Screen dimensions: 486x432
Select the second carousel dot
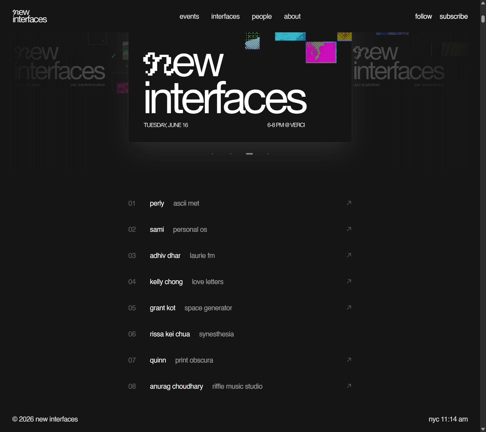pyautogui.click(x=231, y=154)
